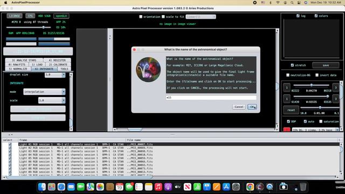Open Reminders in the dock
345x194 pixels.
click(x=139, y=187)
